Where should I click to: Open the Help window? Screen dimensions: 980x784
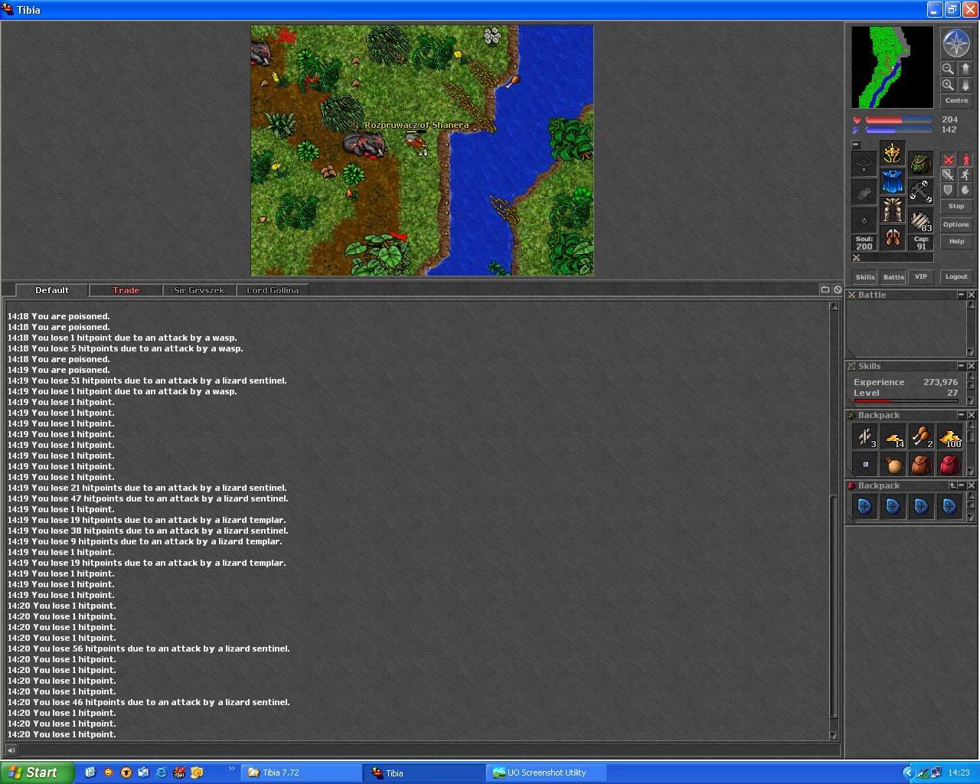tap(956, 242)
